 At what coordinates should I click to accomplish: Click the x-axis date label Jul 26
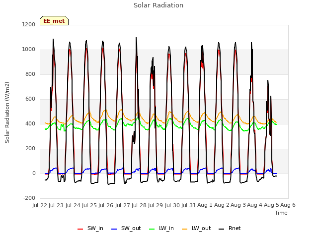(106, 205)
